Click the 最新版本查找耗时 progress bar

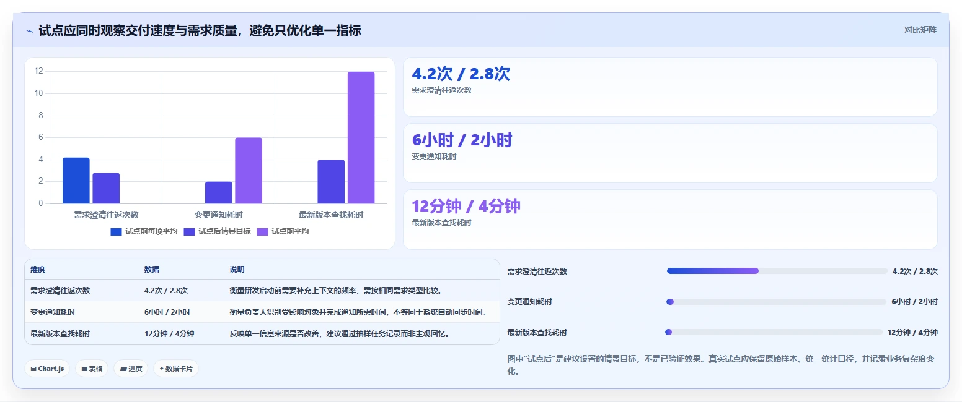click(774, 332)
